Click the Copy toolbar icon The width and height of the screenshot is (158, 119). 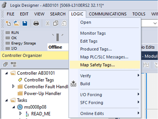[56, 23]
